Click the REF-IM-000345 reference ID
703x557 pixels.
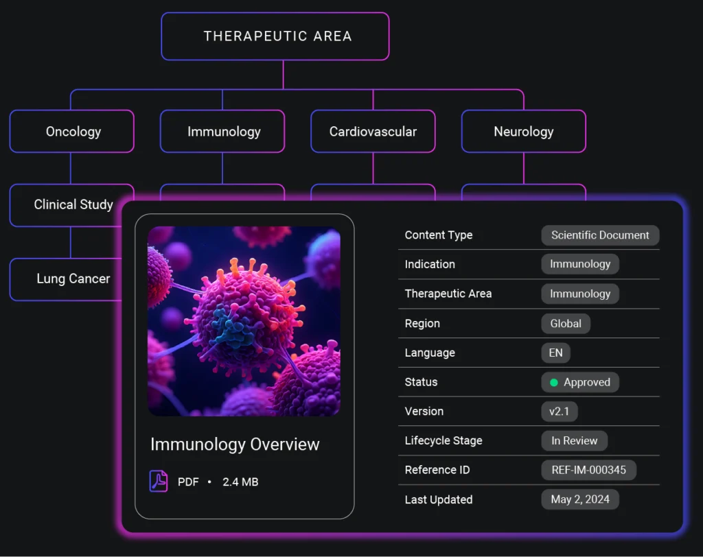588,470
